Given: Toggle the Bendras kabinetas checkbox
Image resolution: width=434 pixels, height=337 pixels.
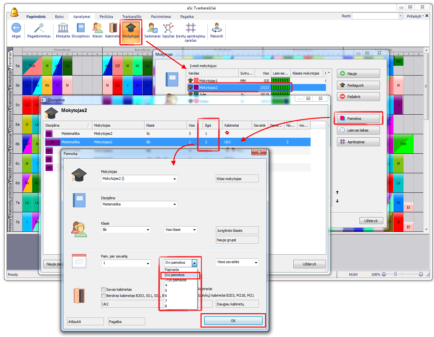Looking at the screenshot, I should pyautogui.click(x=104, y=296).
